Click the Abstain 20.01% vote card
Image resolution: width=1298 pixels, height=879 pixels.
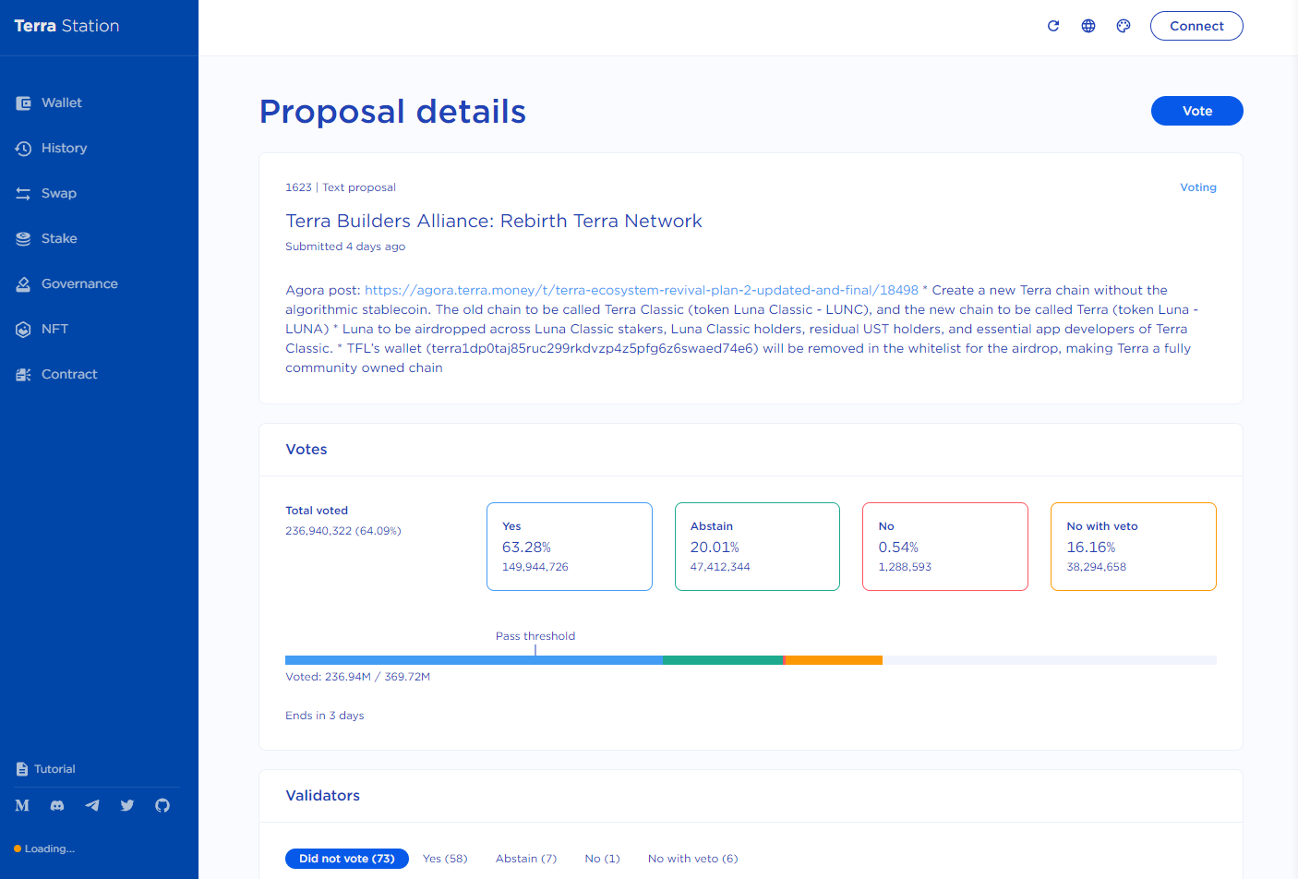click(757, 547)
